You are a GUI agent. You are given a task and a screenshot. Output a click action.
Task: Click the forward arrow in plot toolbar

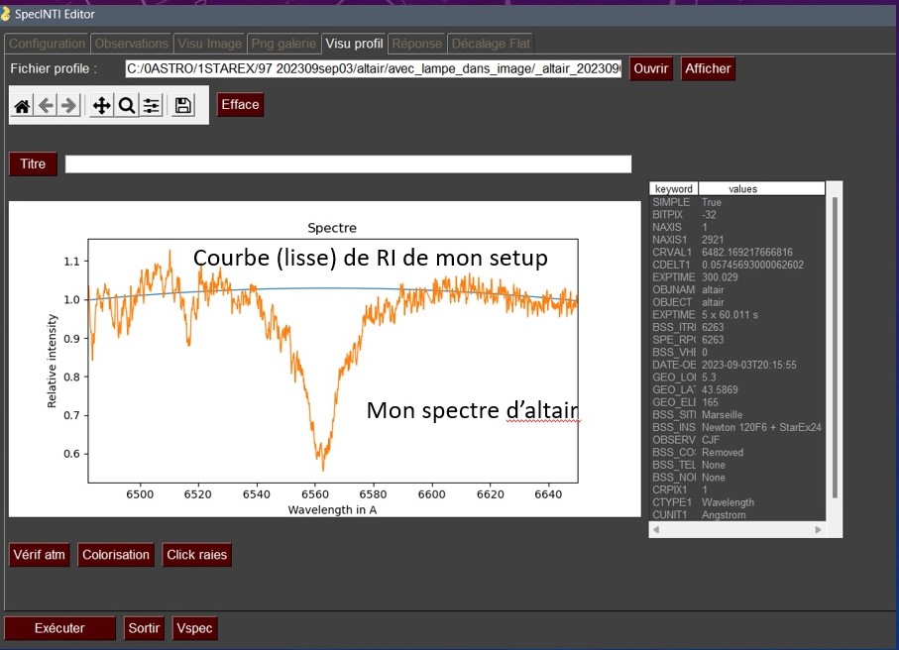point(68,105)
